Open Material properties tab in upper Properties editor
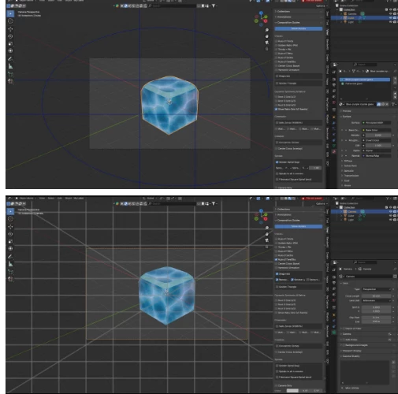This screenshot has height=394, width=398. click(x=334, y=151)
